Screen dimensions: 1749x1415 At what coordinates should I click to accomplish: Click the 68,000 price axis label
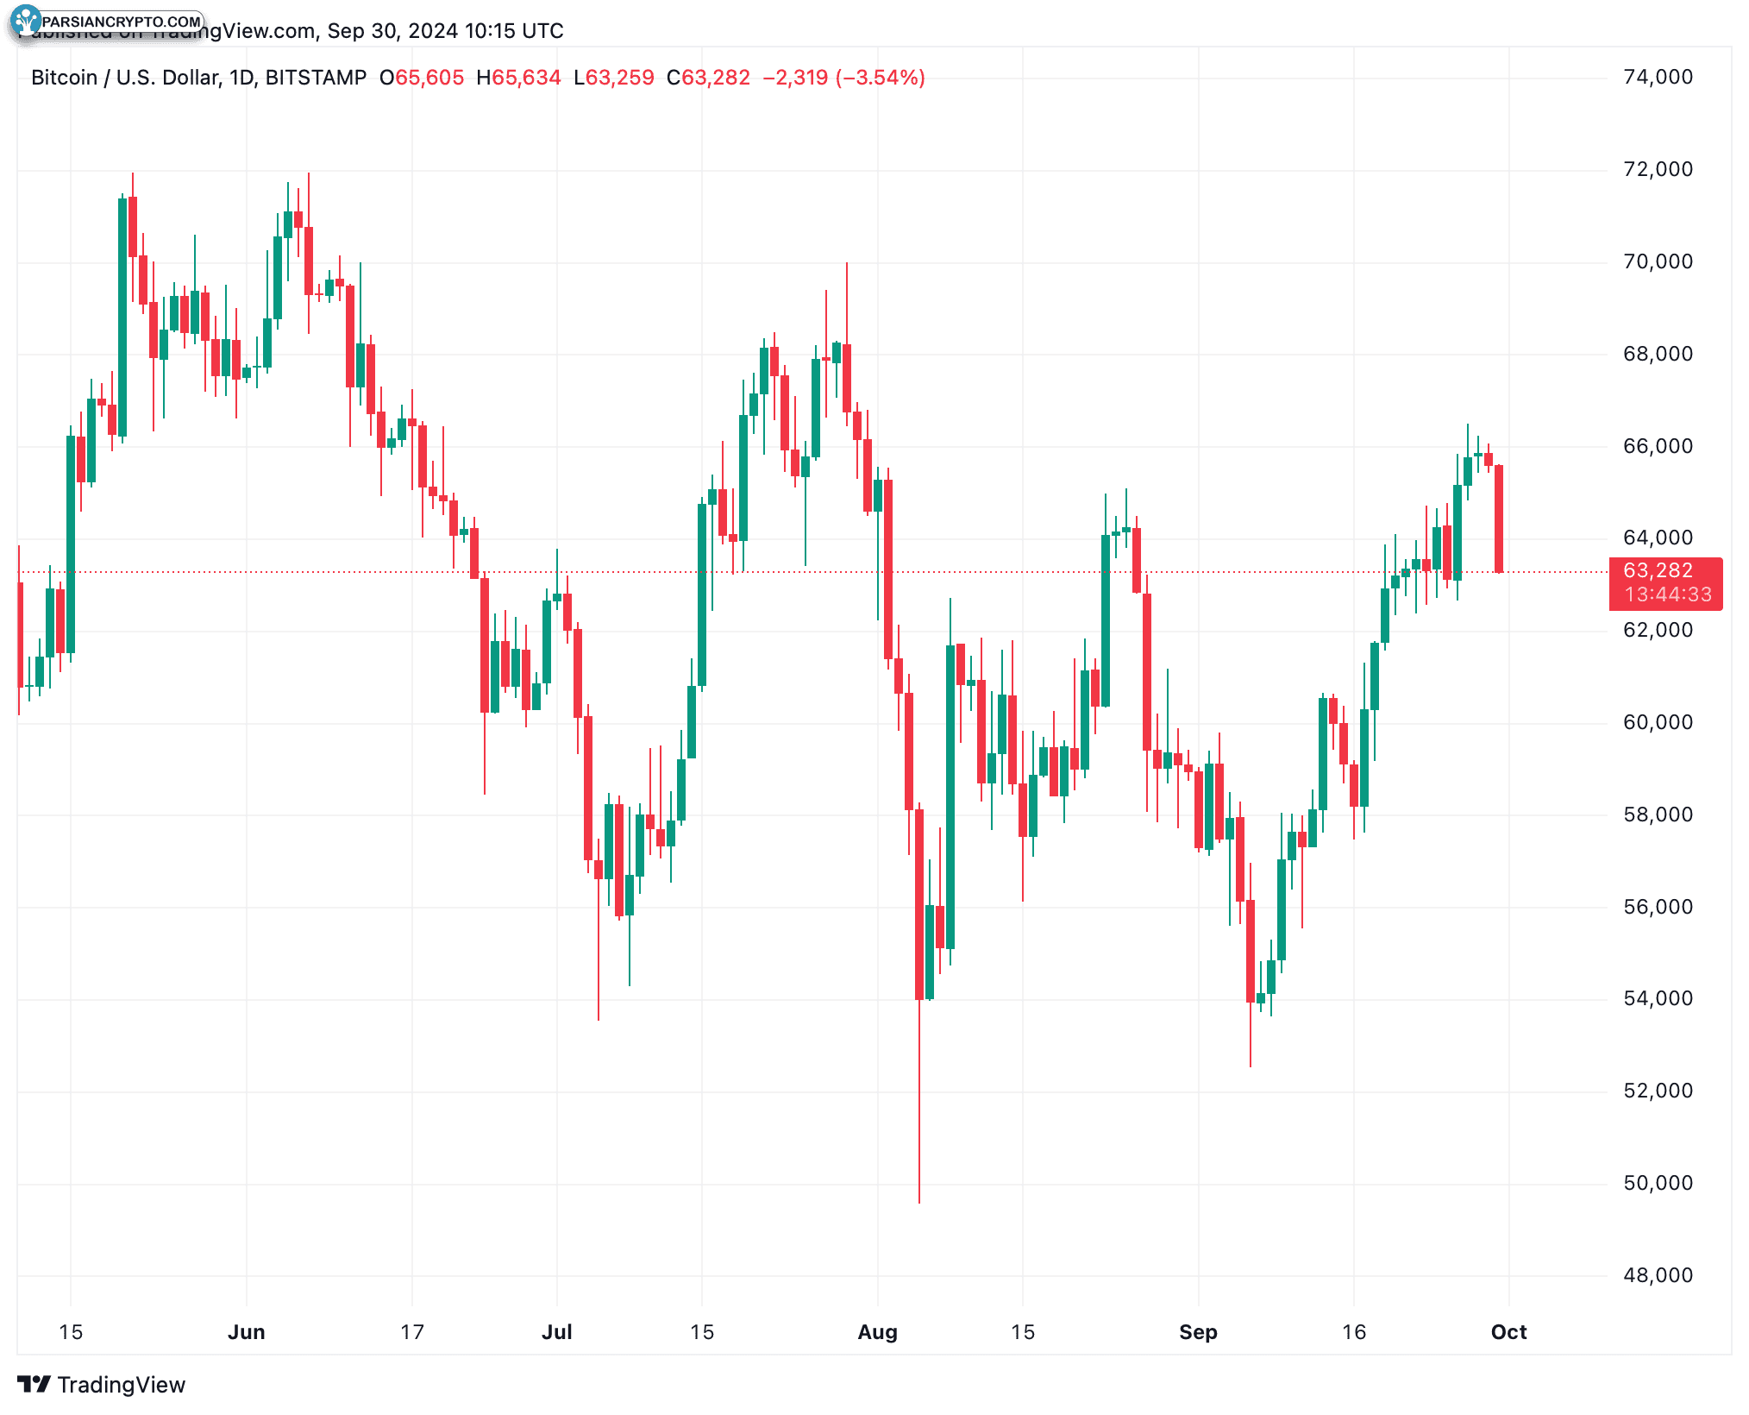1658,354
